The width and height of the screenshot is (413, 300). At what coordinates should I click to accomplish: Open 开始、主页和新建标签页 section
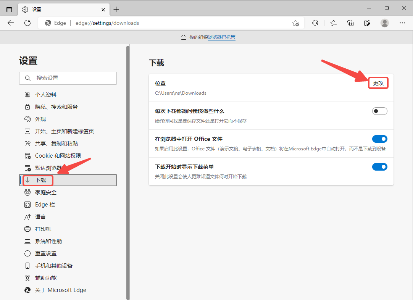point(68,131)
